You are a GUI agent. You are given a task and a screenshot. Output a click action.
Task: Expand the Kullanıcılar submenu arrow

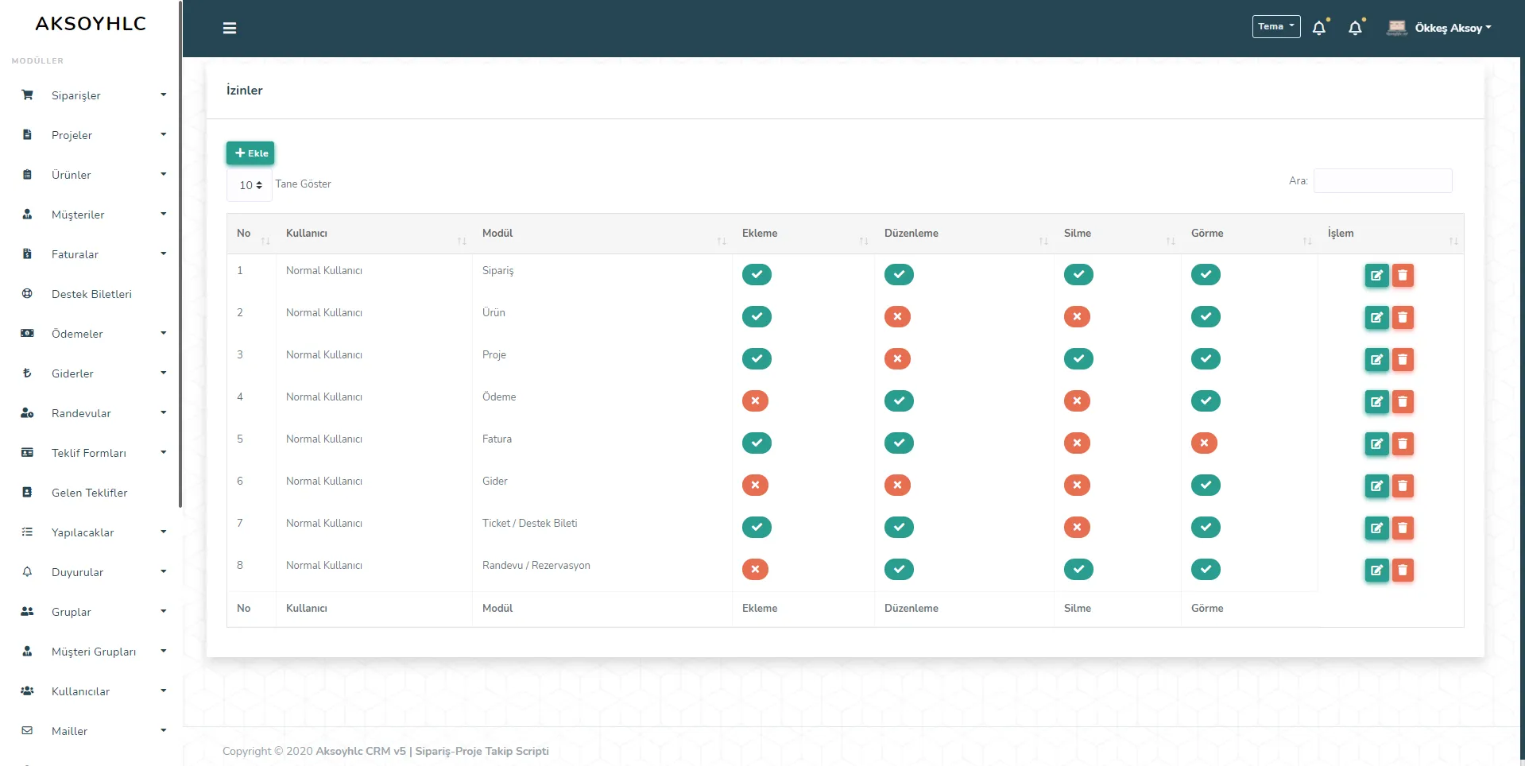coord(164,691)
